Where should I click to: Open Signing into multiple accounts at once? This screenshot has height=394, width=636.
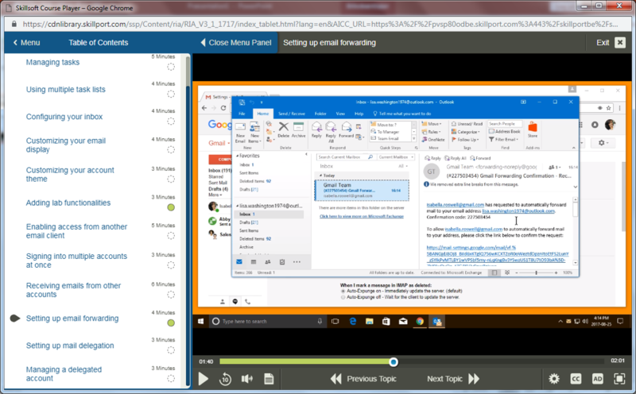[x=76, y=261]
